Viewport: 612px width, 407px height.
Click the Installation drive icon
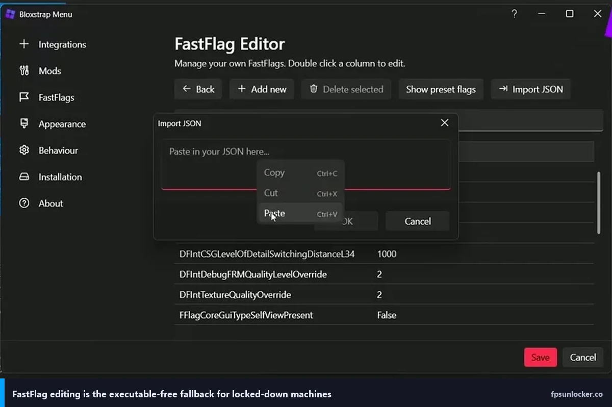pyautogui.click(x=24, y=177)
